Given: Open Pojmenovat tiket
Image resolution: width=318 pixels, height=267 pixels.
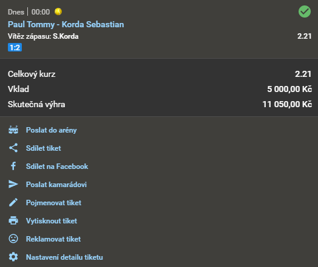Looking at the screenshot, I should [53, 203].
